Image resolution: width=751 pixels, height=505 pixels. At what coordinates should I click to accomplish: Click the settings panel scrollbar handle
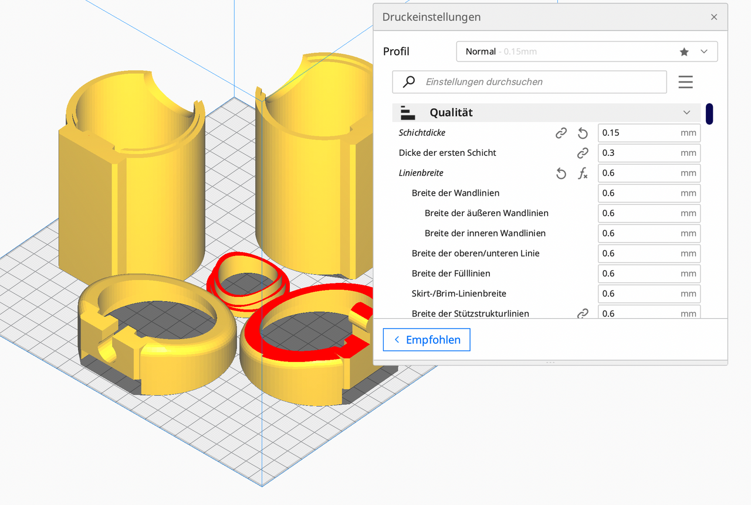(709, 114)
